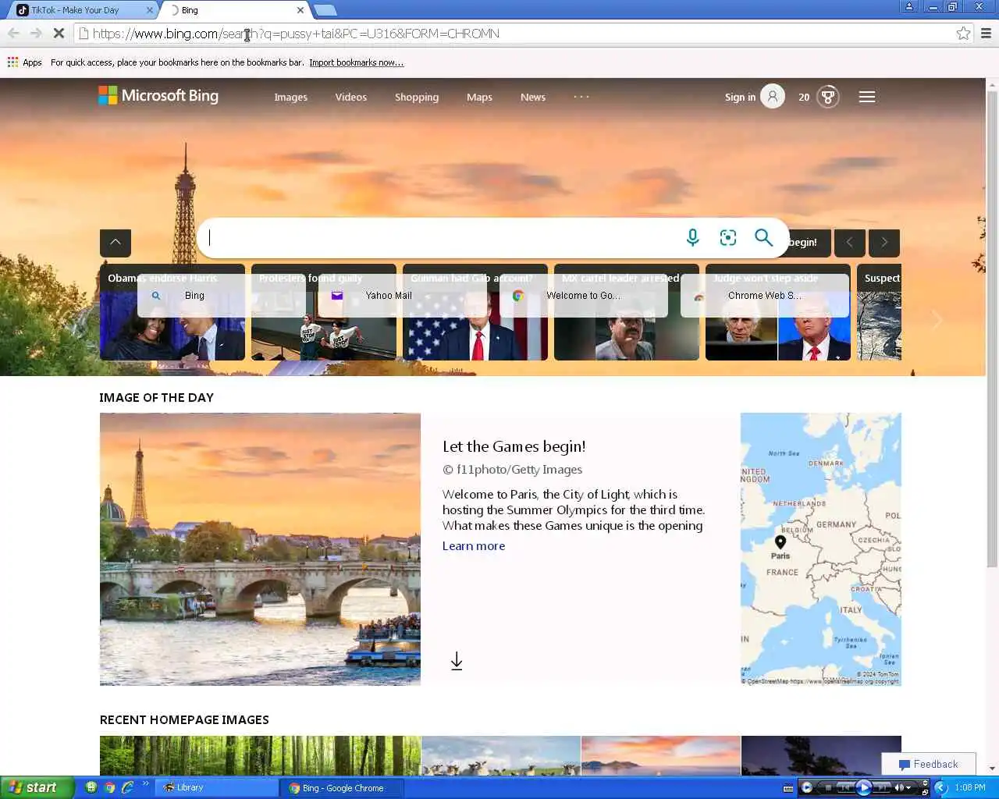Screen dimensions: 999x799
Task: Click Learn more about Paris image
Action: tap(474, 546)
